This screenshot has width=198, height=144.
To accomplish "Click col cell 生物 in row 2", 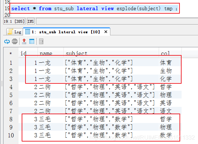I will 170,71.
